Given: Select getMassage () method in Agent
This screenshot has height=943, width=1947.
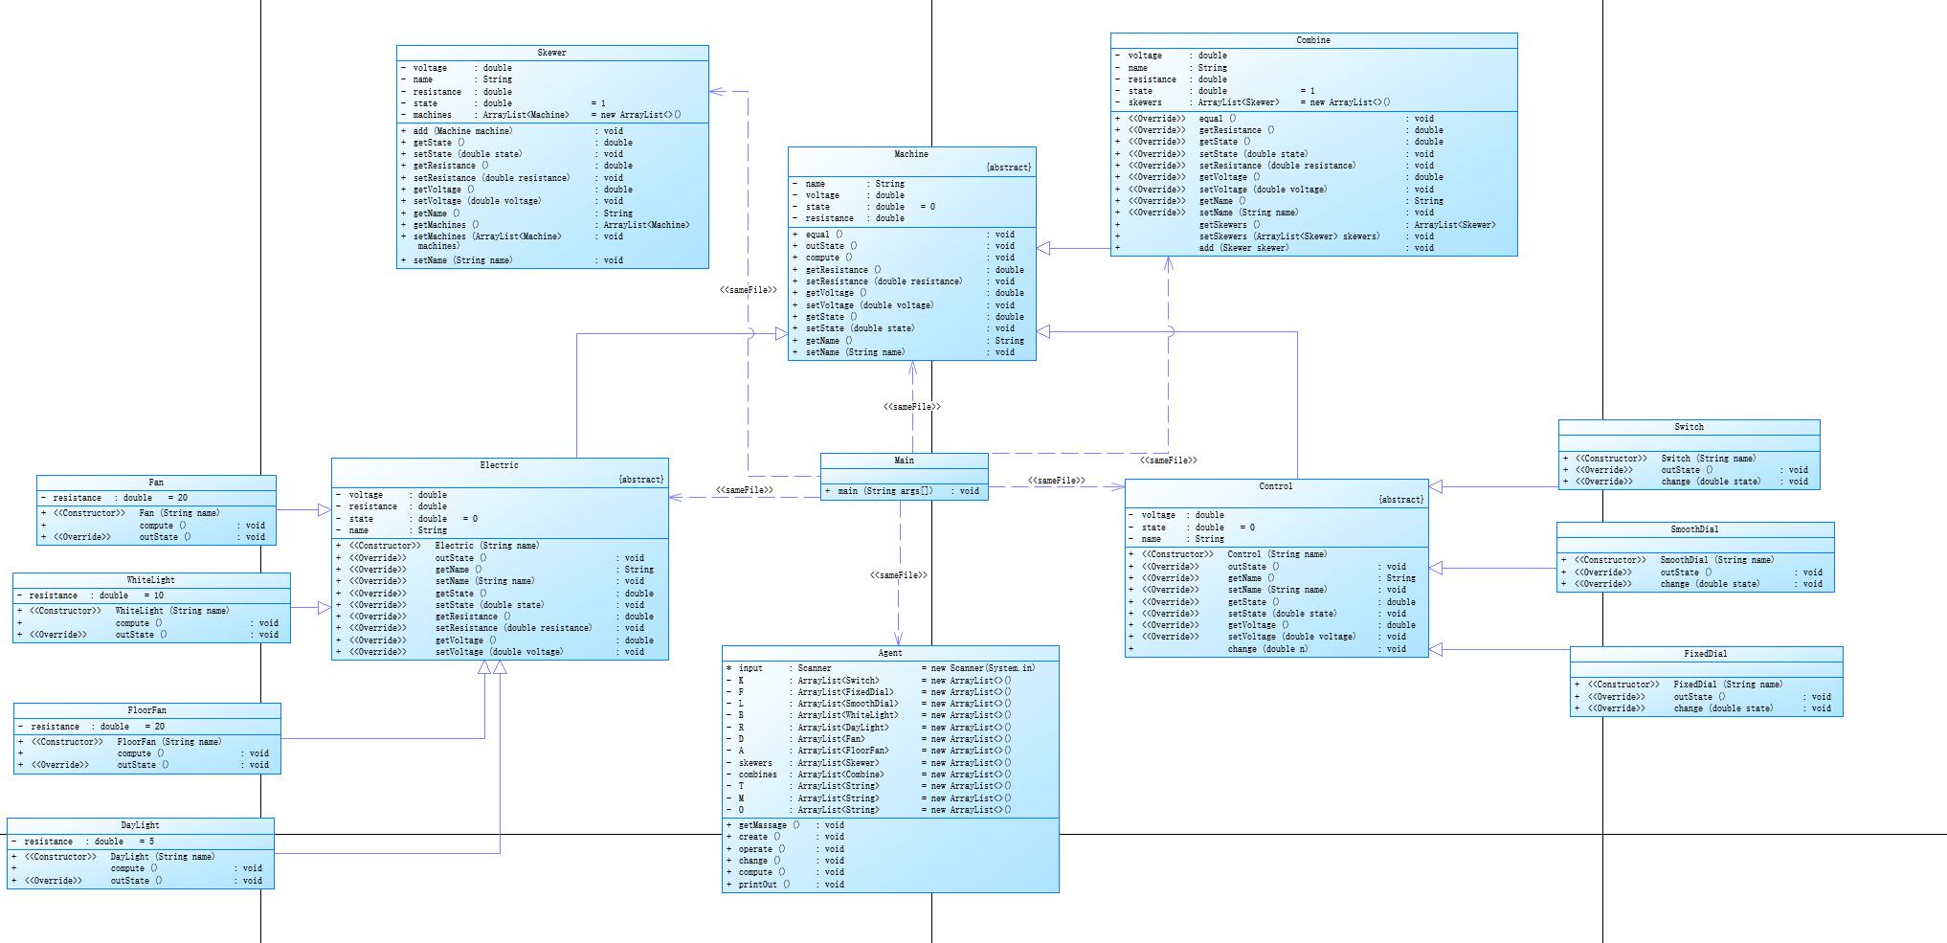Looking at the screenshot, I should point(787,825).
